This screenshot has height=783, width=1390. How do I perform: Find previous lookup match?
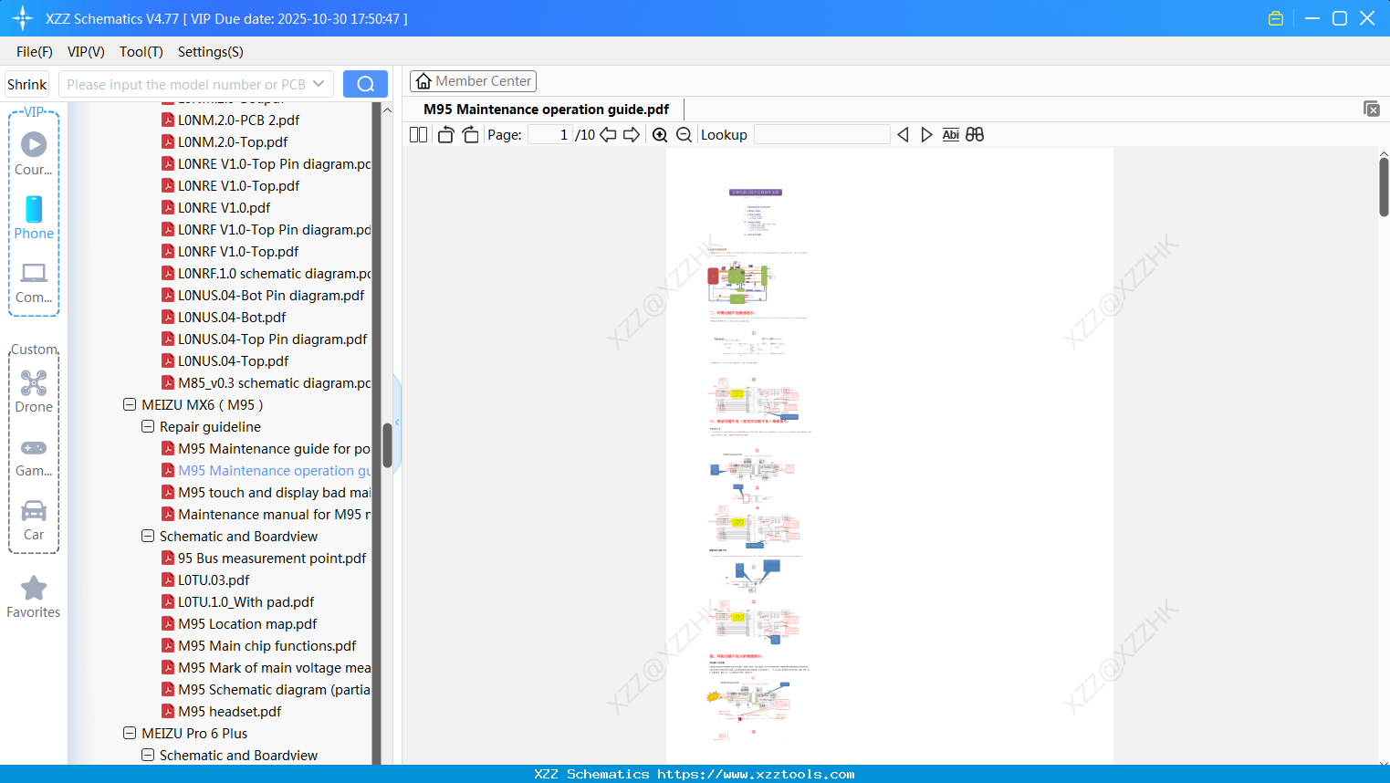click(903, 134)
